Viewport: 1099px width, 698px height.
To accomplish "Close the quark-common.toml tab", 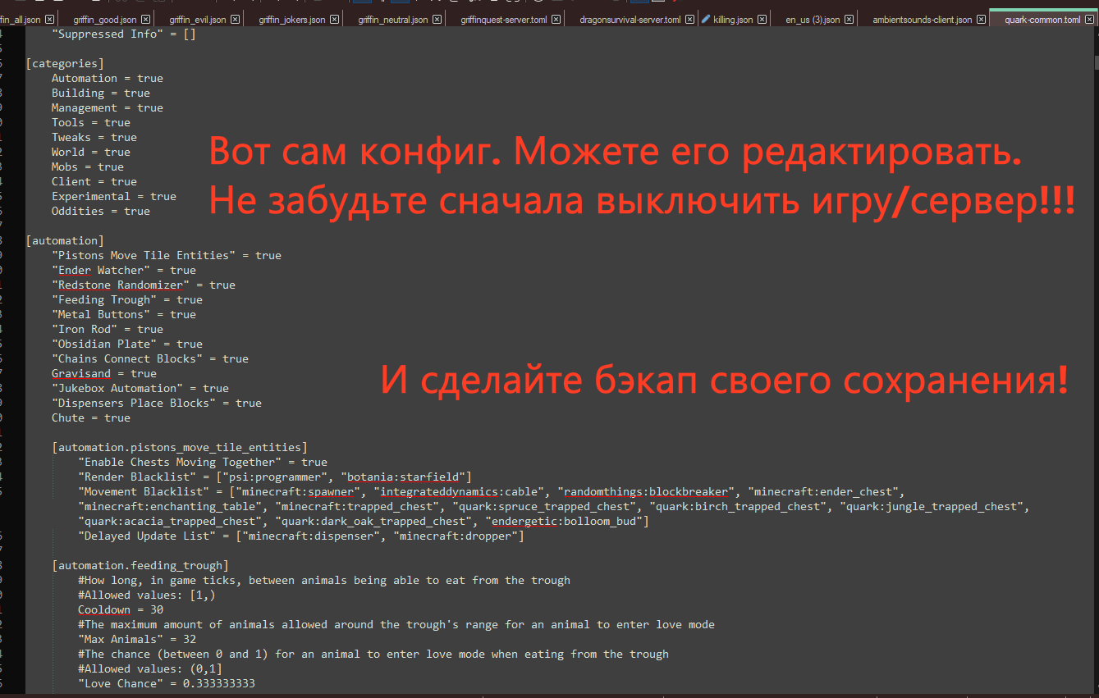I will [x=1090, y=19].
